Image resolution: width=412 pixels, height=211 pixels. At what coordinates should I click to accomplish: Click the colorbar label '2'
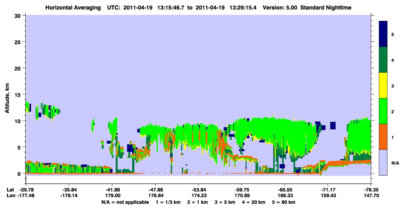pyautogui.click(x=393, y=111)
